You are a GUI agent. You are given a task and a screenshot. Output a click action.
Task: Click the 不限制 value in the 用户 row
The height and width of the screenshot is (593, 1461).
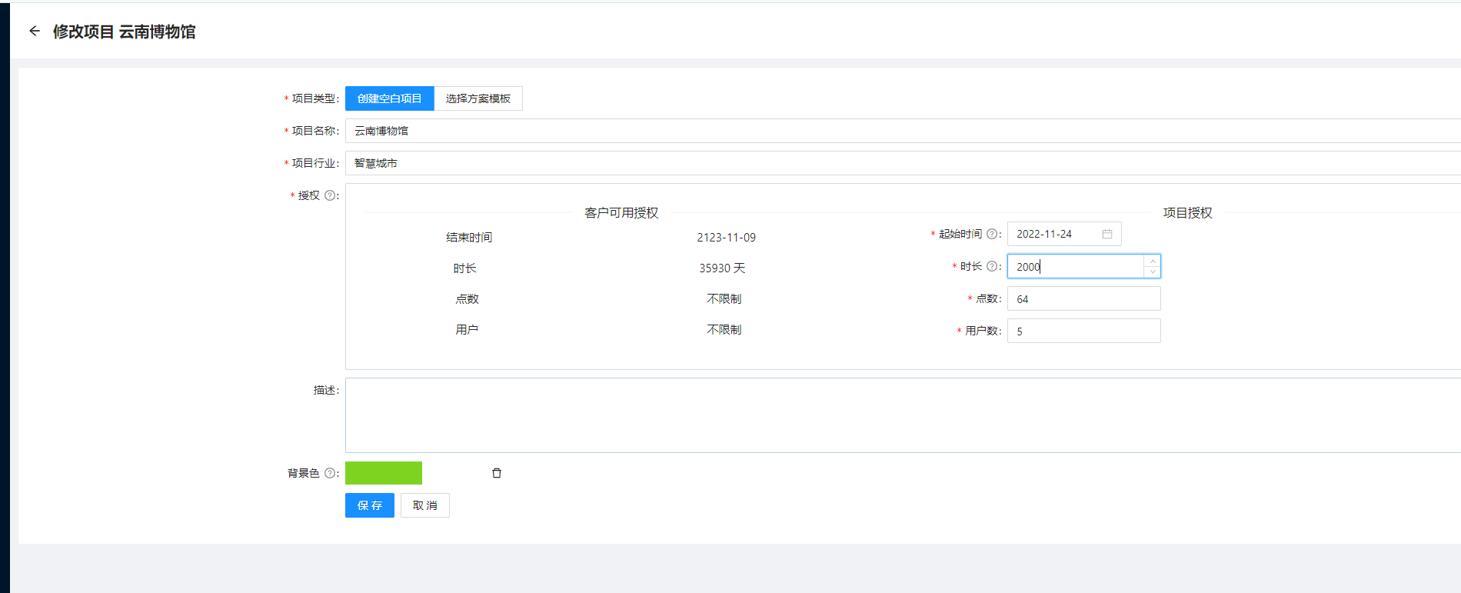pyautogui.click(x=724, y=329)
